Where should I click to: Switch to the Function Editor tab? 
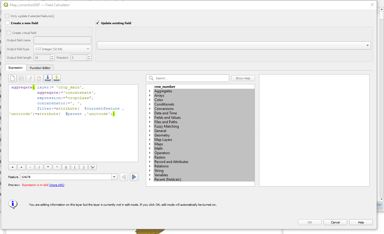coord(40,68)
